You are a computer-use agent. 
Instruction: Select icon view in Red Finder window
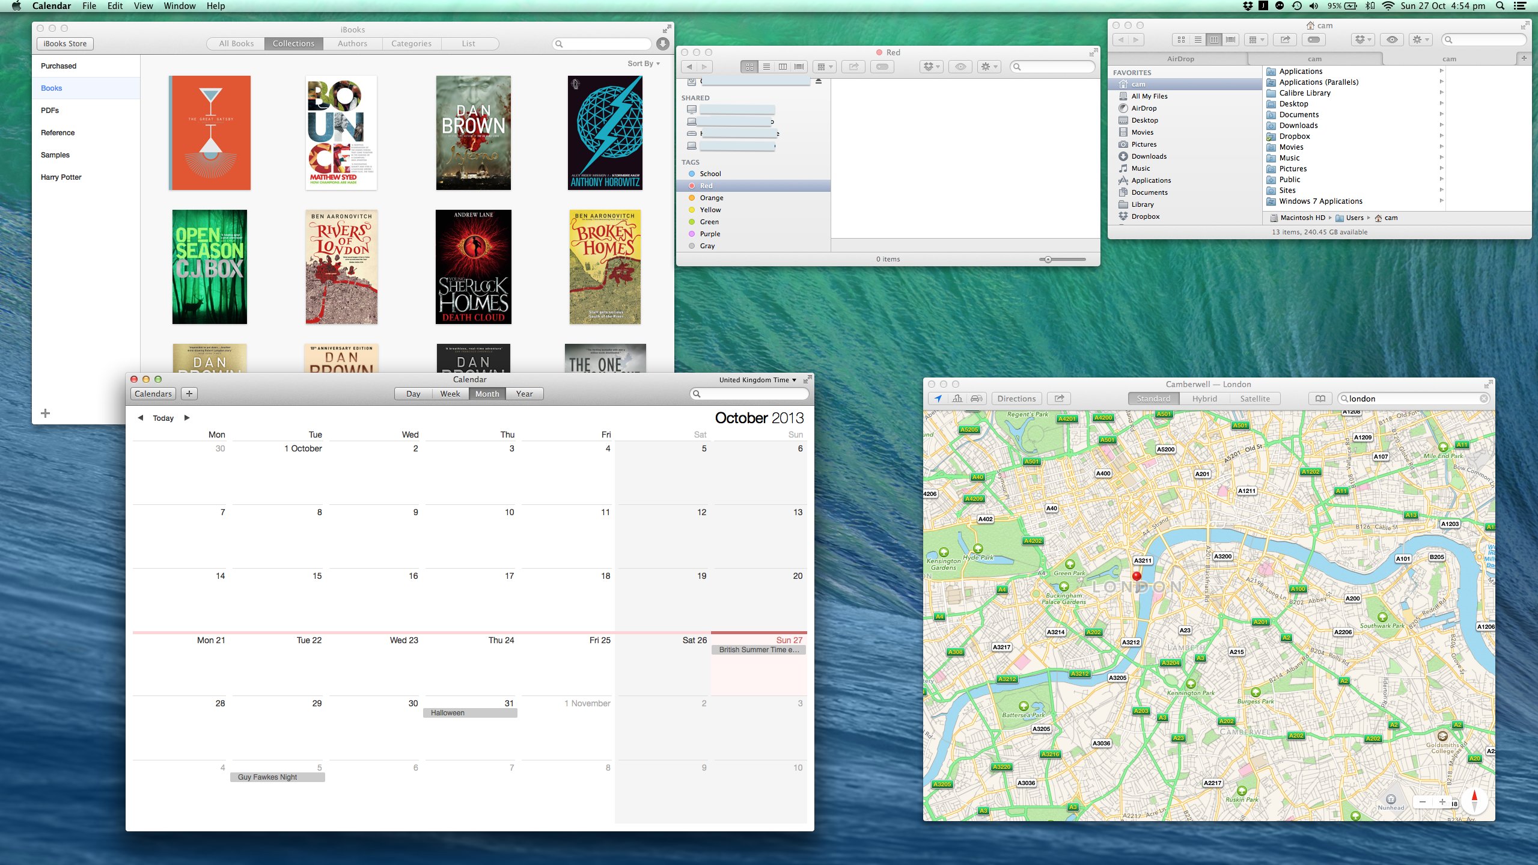click(x=749, y=67)
